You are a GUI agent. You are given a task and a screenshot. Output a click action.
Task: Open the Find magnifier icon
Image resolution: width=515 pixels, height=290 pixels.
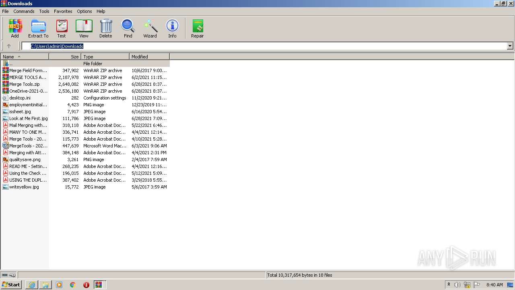[x=128, y=28]
